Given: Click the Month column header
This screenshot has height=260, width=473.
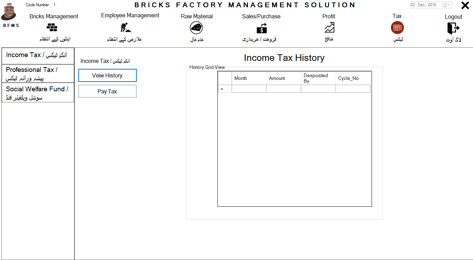Looking at the screenshot, I should [249, 78].
